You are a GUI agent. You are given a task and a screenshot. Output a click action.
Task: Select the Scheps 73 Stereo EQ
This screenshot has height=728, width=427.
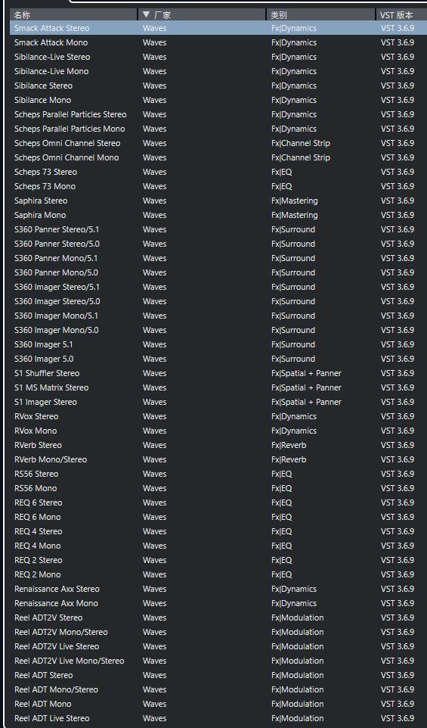[218, 172]
